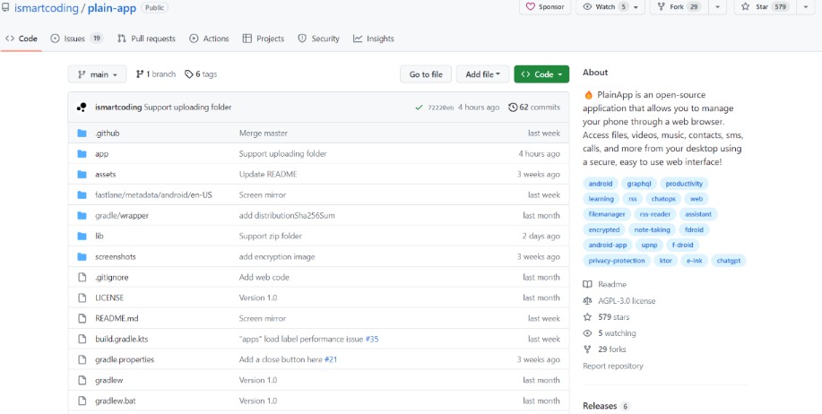
Task: Click the chatgpt topic tag
Action: click(x=729, y=261)
